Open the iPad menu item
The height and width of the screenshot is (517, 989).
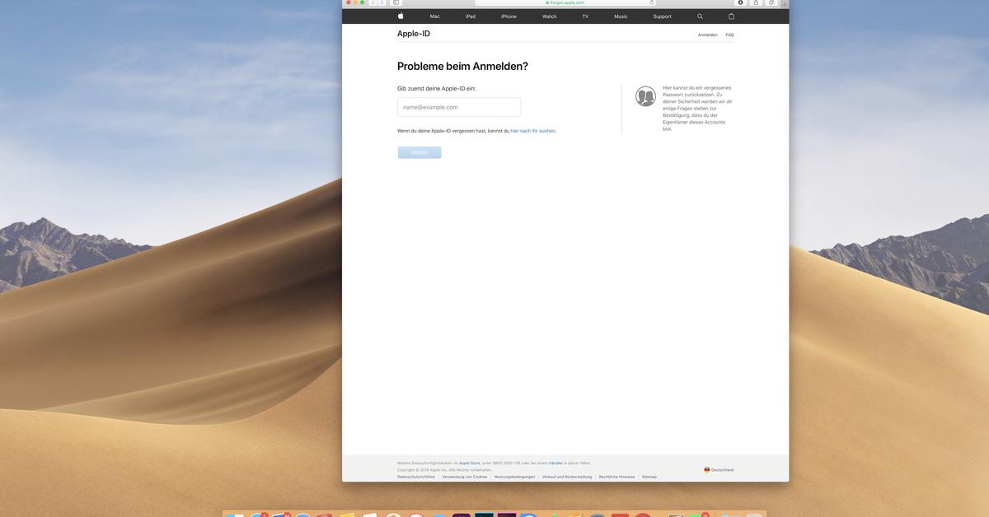click(x=471, y=16)
